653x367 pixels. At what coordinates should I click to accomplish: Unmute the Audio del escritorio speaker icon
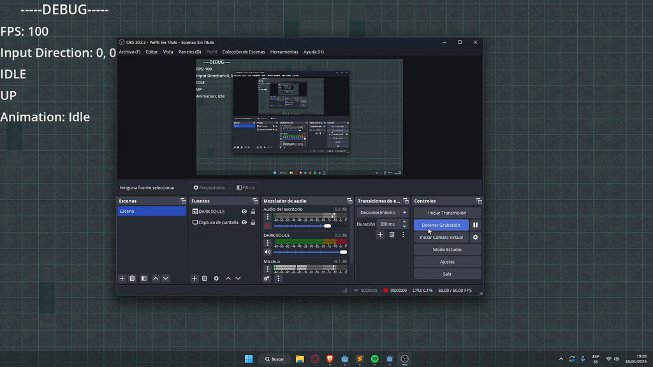click(267, 225)
